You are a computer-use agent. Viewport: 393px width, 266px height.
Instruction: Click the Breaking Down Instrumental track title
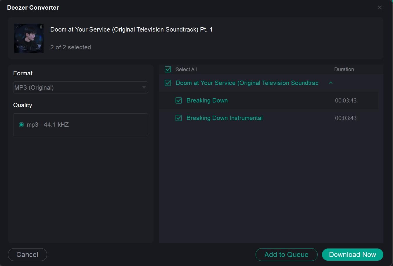click(225, 118)
